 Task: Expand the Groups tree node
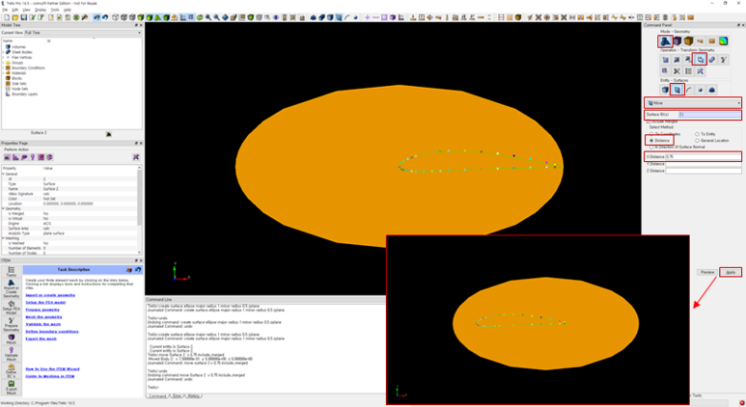coord(3,63)
